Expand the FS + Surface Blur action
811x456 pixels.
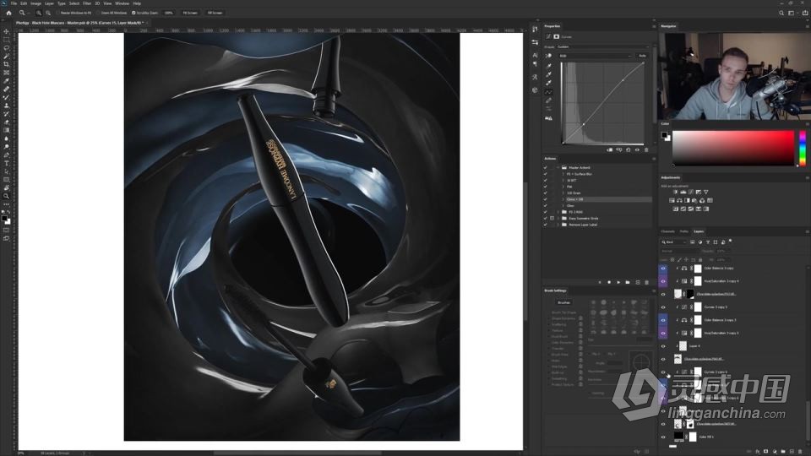(x=563, y=174)
